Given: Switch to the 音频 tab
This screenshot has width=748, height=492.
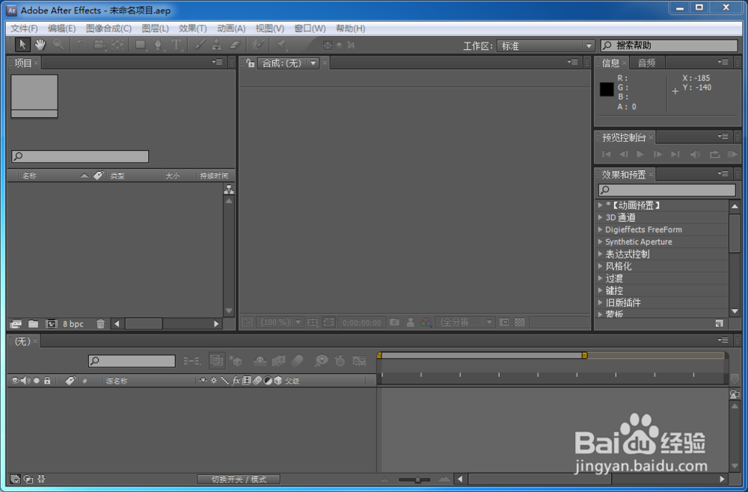Looking at the screenshot, I should (647, 63).
